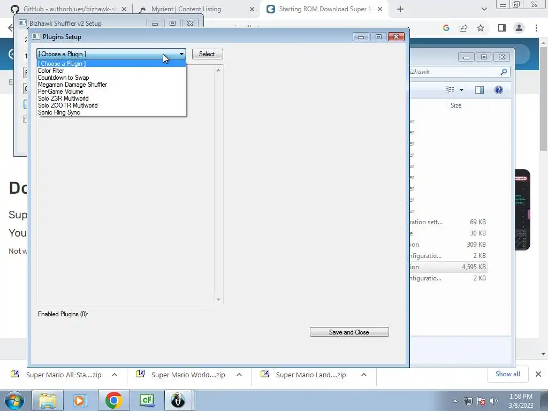
Task: Open a new Chrome tab
Action: click(400, 10)
